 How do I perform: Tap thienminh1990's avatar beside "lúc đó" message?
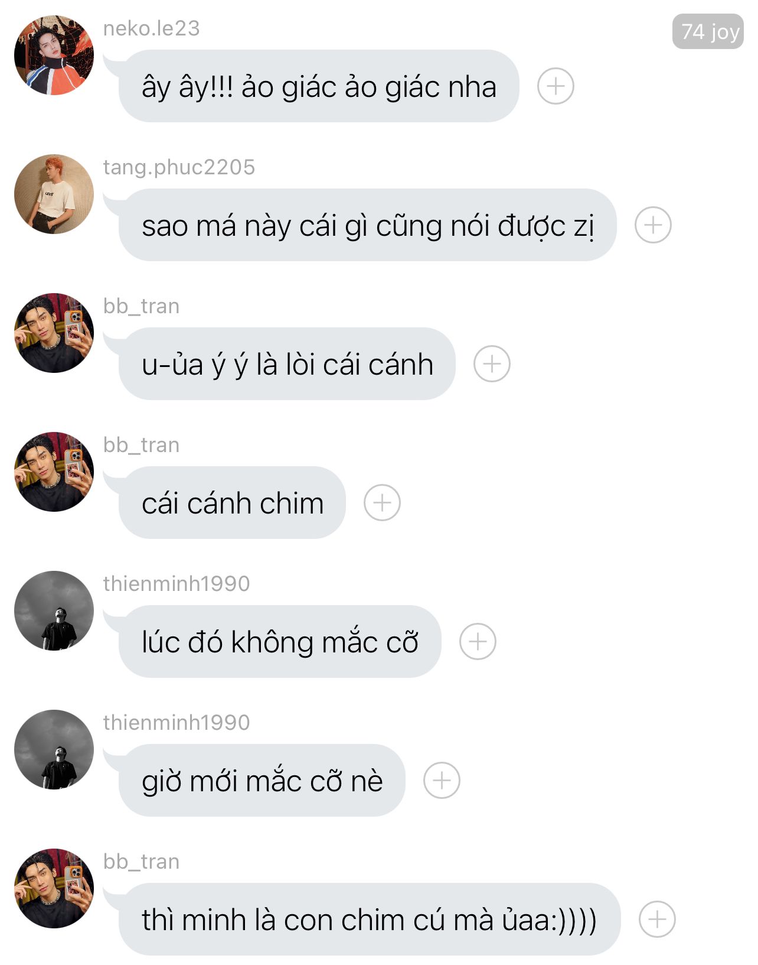pos(54,611)
